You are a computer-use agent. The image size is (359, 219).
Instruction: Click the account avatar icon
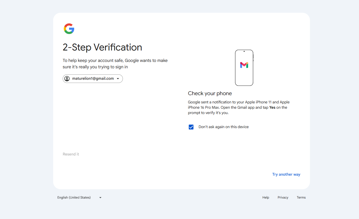click(x=67, y=79)
